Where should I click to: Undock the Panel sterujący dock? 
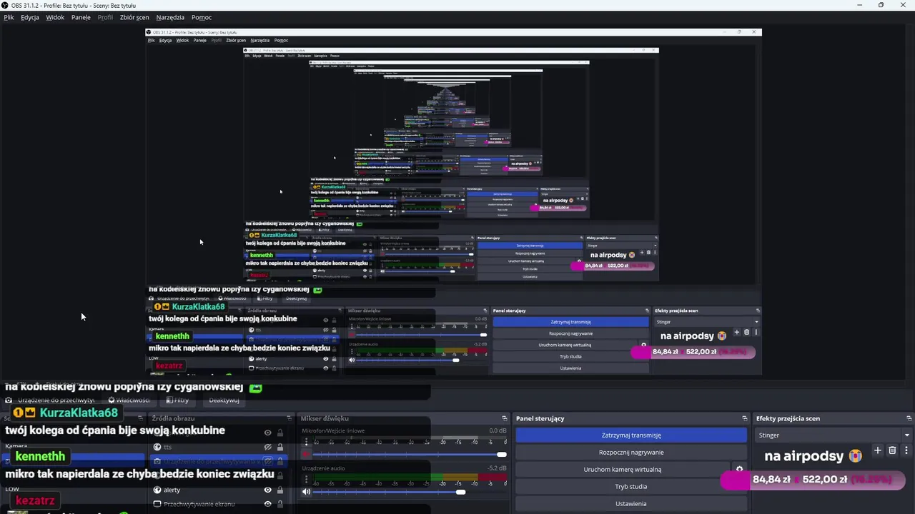[x=744, y=418]
